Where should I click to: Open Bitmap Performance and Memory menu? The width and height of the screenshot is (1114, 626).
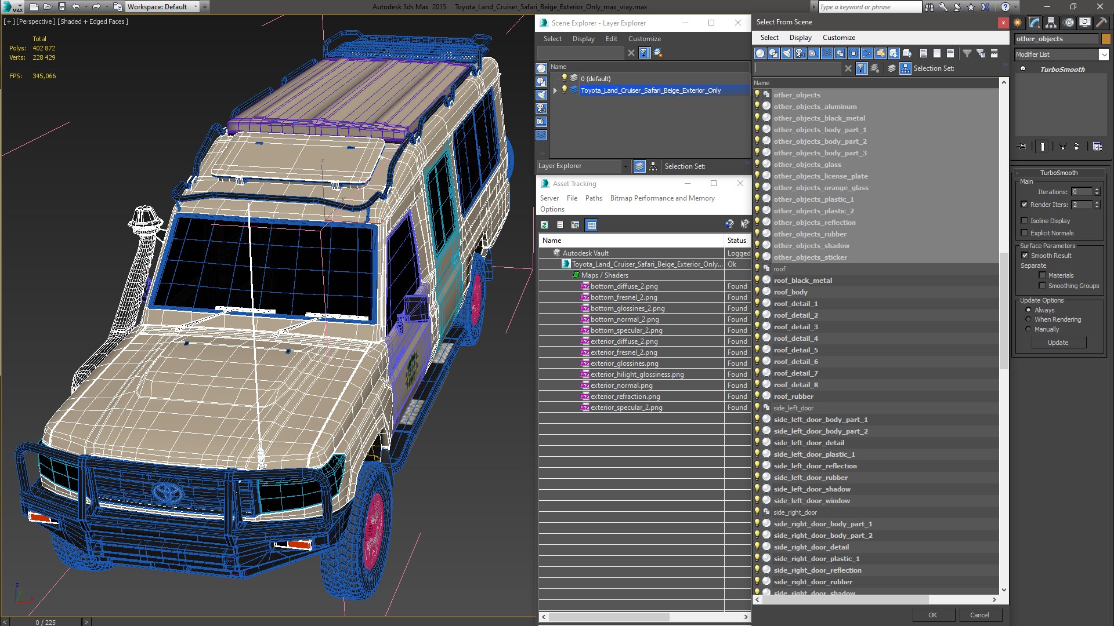point(662,198)
